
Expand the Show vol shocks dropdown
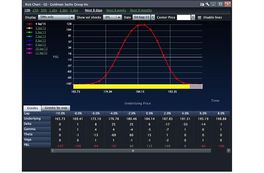click(112, 17)
